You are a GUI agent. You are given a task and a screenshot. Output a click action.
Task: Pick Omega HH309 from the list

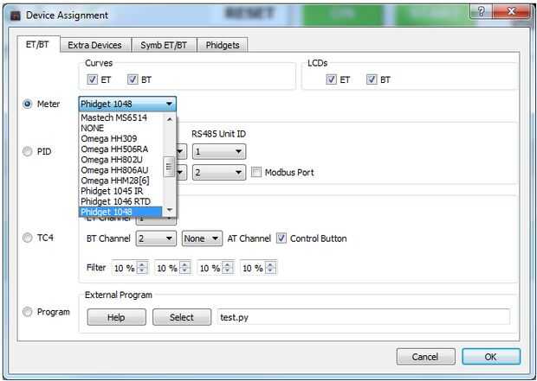(x=121, y=139)
